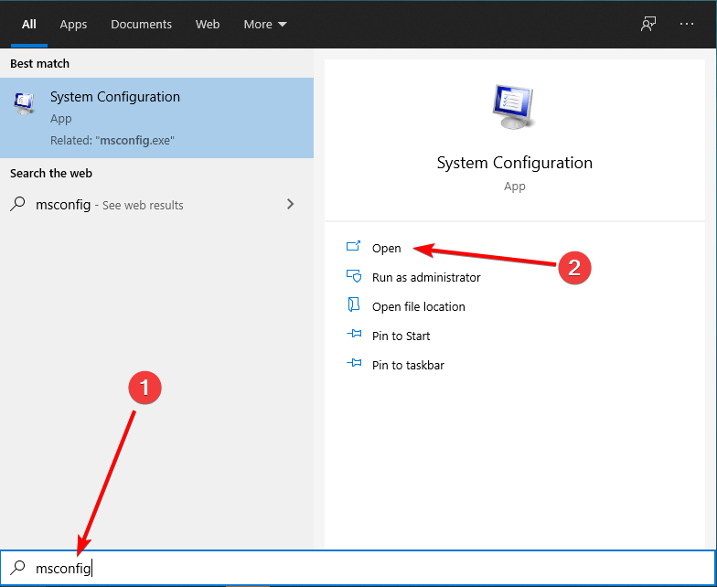Click the feedback icon in the header
The height and width of the screenshot is (587, 717).
click(x=648, y=25)
